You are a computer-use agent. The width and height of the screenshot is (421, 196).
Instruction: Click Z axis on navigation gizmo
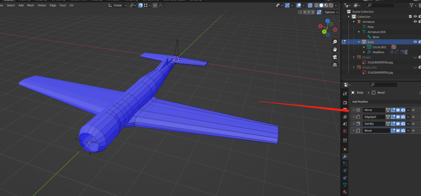coord(328,21)
